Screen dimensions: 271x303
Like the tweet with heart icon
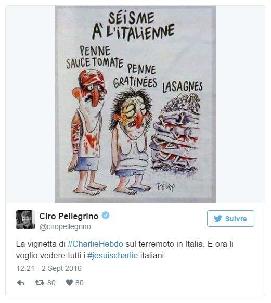coord(69,283)
